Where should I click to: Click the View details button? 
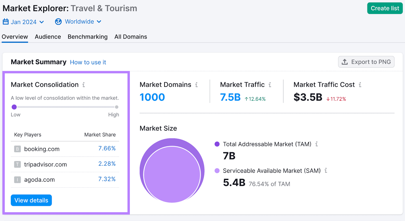31,200
